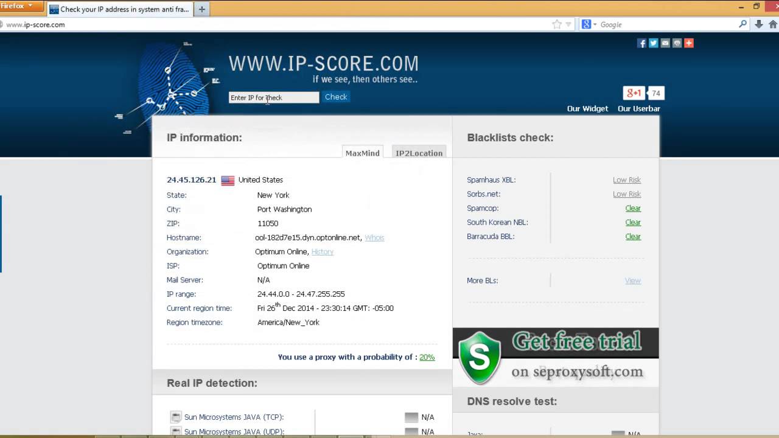The height and width of the screenshot is (438, 779).
Task: Click the city value Port Washington
Action: click(284, 209)
